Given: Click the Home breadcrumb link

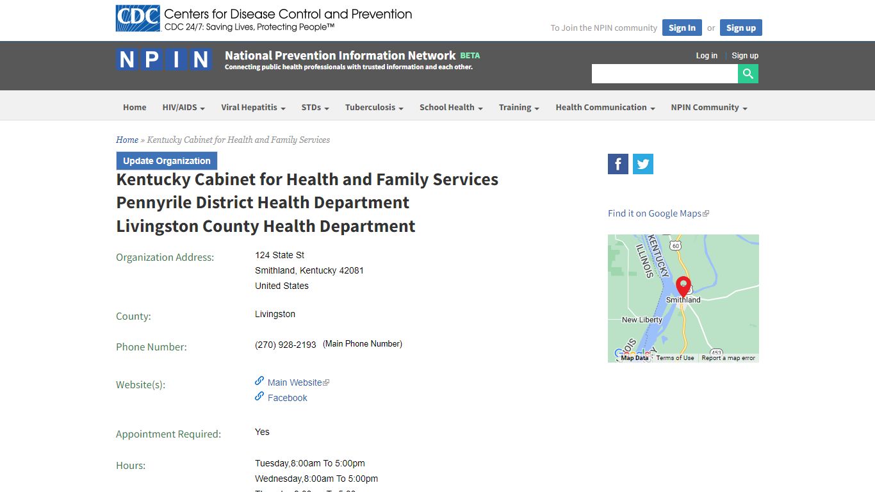Looking at the screenshot, I should (x=127, y=140).
